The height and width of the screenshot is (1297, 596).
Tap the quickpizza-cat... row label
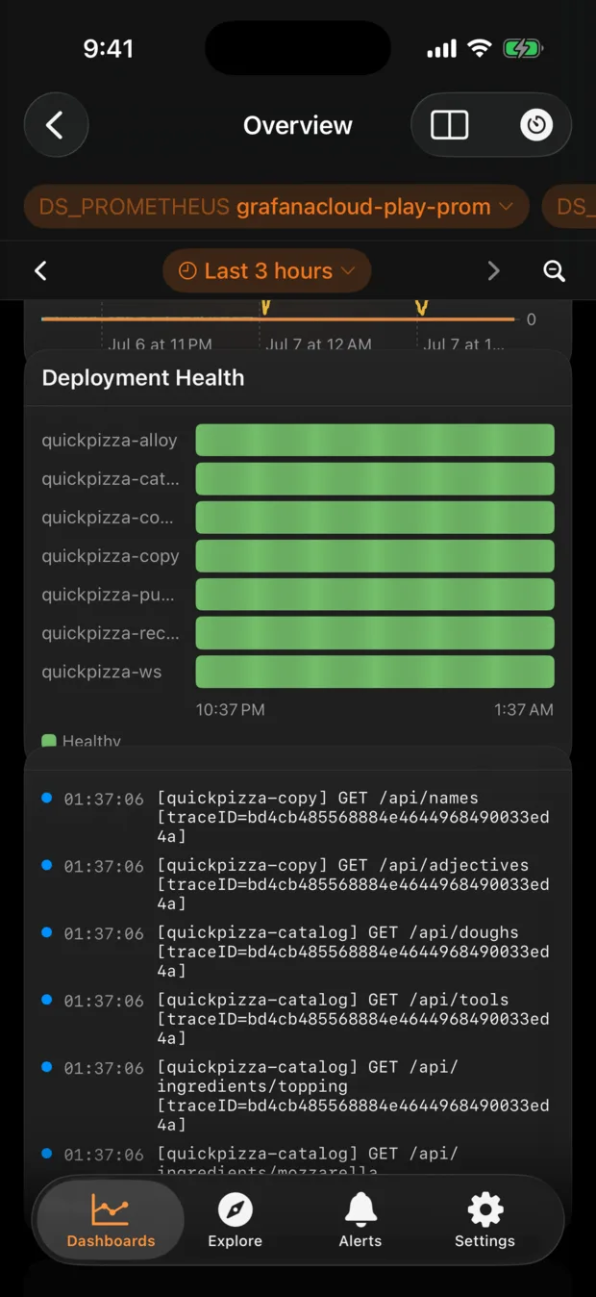(x=110, y=479)
